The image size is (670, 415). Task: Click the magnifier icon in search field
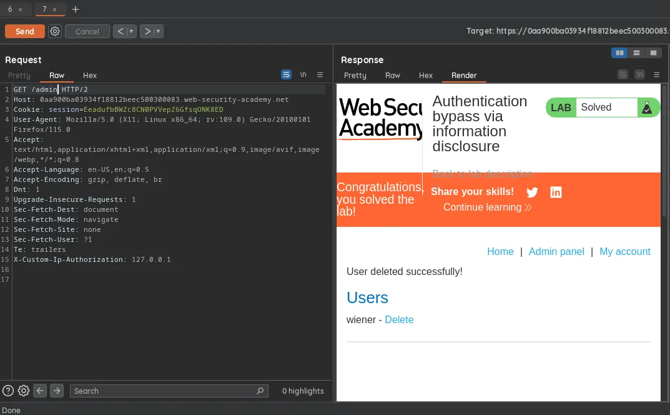[260, 391]
